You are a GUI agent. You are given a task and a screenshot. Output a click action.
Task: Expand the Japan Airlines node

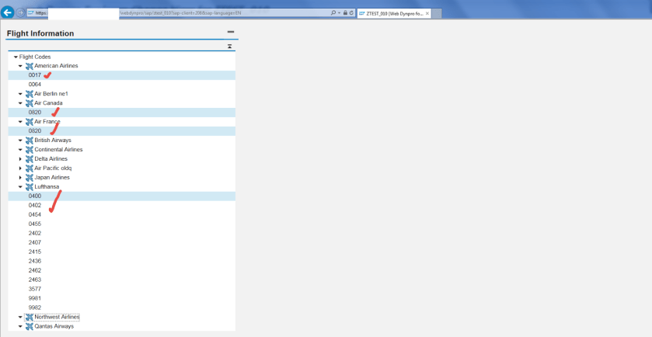pos(20,178)
